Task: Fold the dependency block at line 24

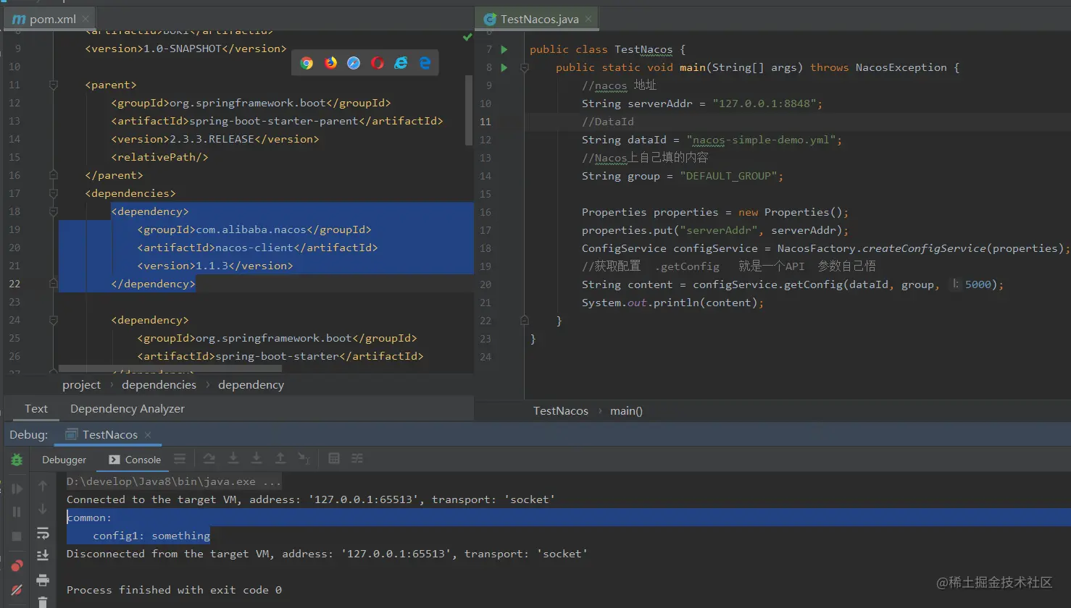Action: click(x=54, y=320)
